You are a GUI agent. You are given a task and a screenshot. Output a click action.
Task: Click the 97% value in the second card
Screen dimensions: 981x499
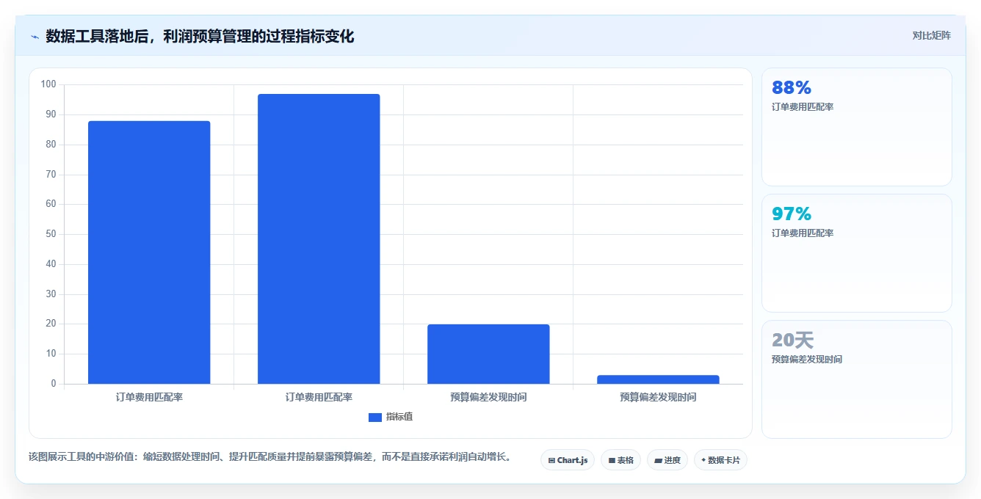(792, 214)
